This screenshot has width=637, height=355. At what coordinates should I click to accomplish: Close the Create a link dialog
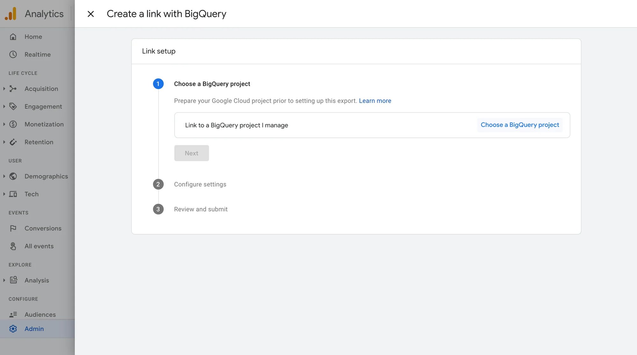pyautogui.click(x=91, y=14)
